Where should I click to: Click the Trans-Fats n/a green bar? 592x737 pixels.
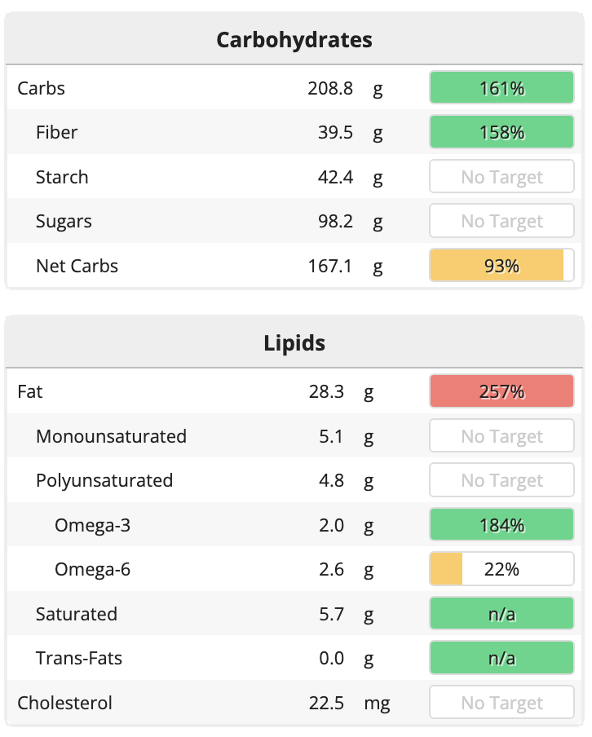501,658
